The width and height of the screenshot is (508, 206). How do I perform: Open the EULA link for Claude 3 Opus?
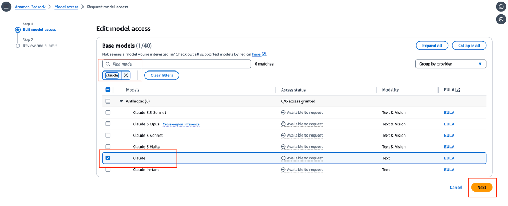tap(449, 124)
